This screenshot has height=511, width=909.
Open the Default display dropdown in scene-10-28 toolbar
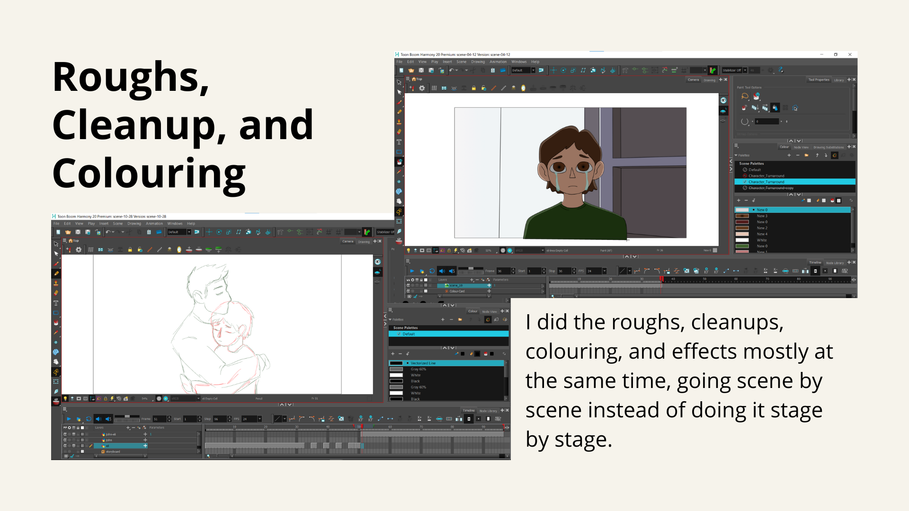coord(189,232)
